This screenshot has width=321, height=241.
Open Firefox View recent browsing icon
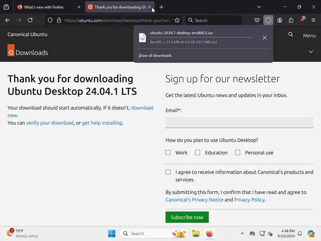coord(6,7)
